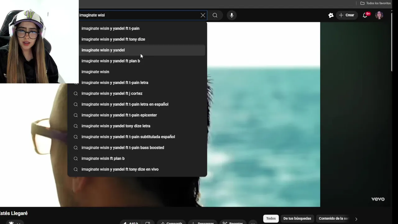This screenshot has width=398, height=224.
Task: Choose suggestion 'imaginate wisin y yandel ft t-pain'
Action: 137,28
